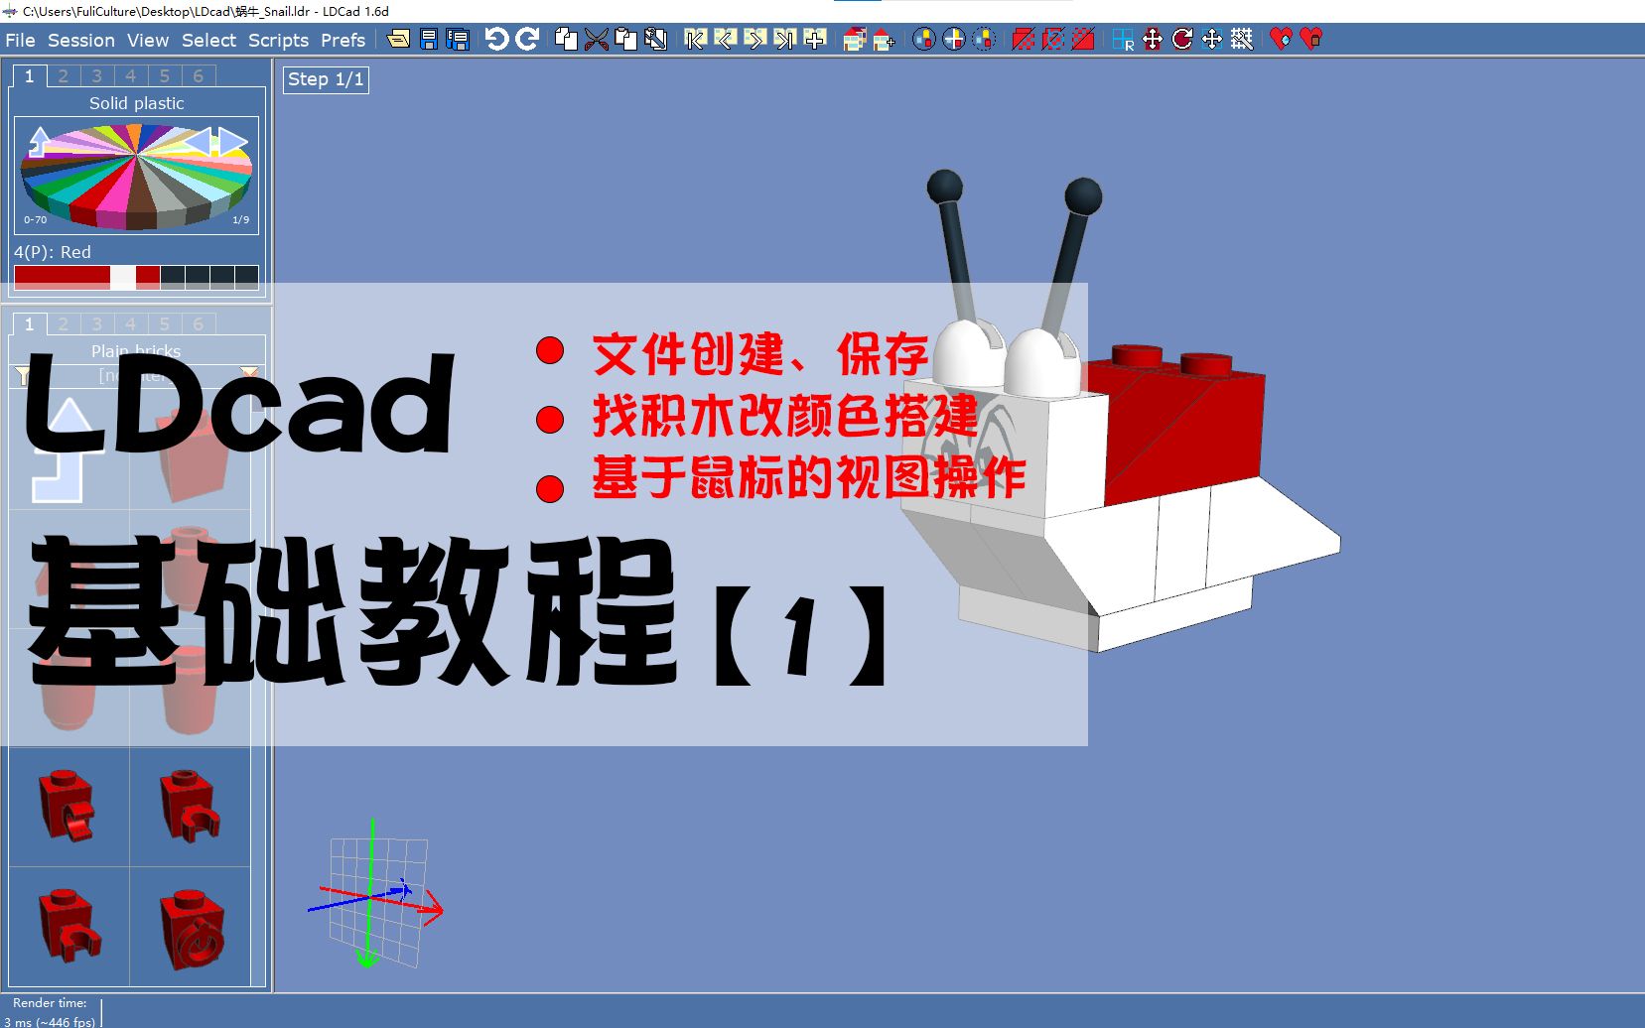Switch to color bin tab 6
This screenshot has width=1645, height=1028.
click(198, 75)
